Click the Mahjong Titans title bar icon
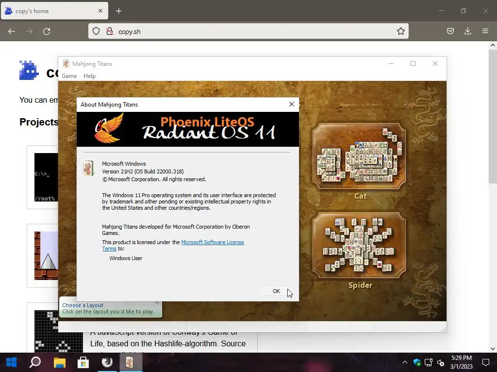The image size is (497, 372). pyautogui.click(x=66, y=63)
